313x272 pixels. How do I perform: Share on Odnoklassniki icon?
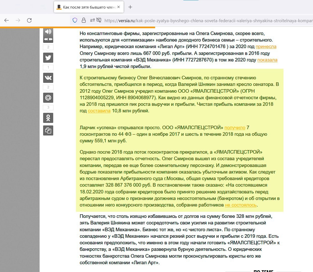(x=48, y=118)
